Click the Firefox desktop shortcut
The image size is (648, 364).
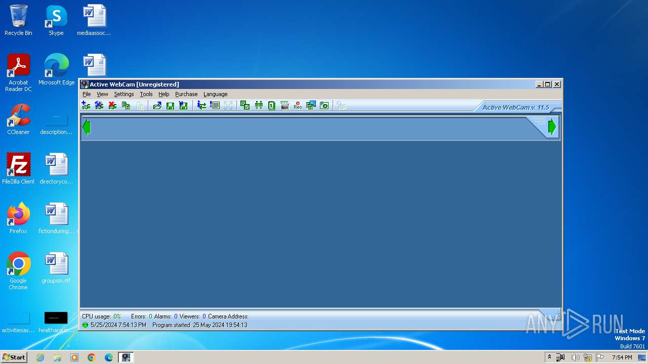coord(18,218)
